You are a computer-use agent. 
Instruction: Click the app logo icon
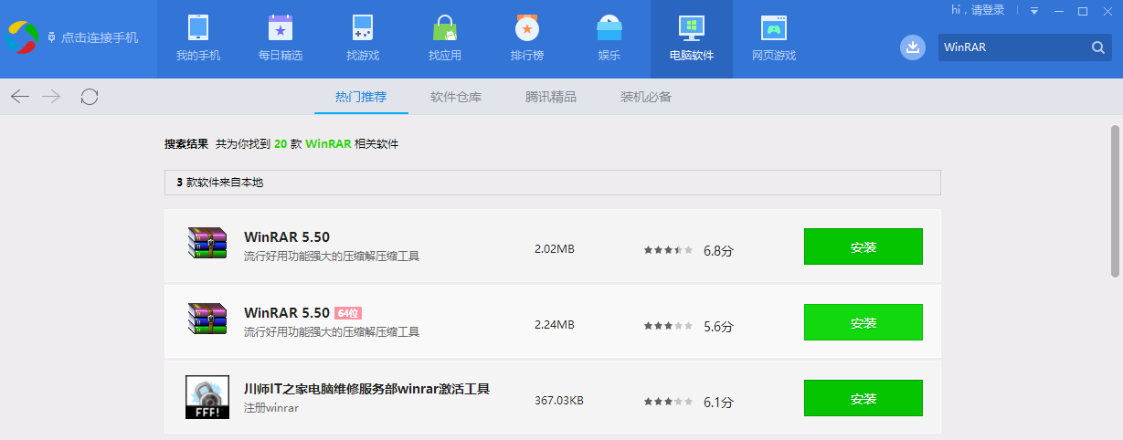pyautogui.click(x=23, y=37)
